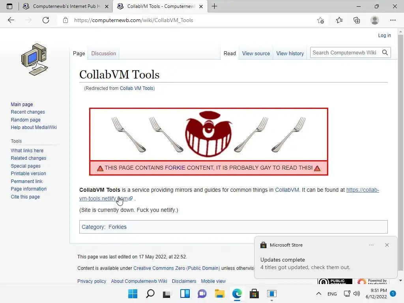Viewport: 404px width, 303px height.
Task: Open Related changes link
Action: 28,158
